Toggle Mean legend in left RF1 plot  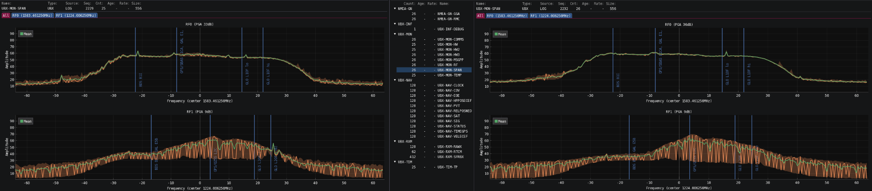[26, 121]
